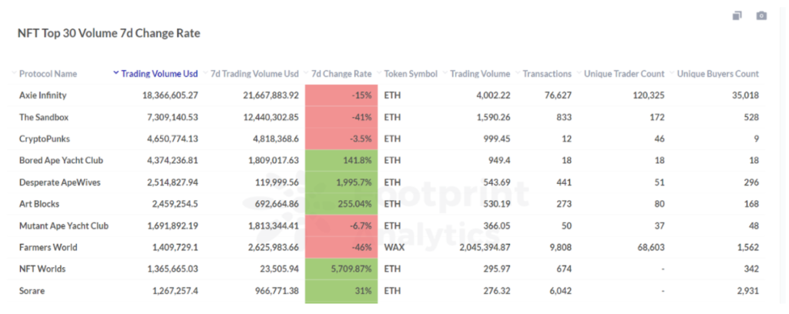Click unique buyers count 35,018
Screen dimensions: 789x314
coord(745,95)
